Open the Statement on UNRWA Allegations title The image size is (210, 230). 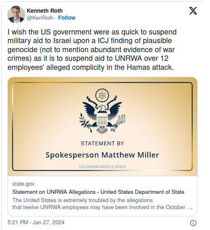98,192
